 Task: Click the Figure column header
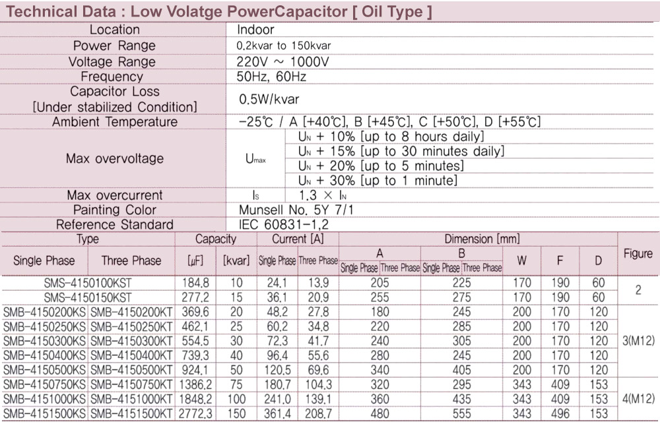coord(638,253)
